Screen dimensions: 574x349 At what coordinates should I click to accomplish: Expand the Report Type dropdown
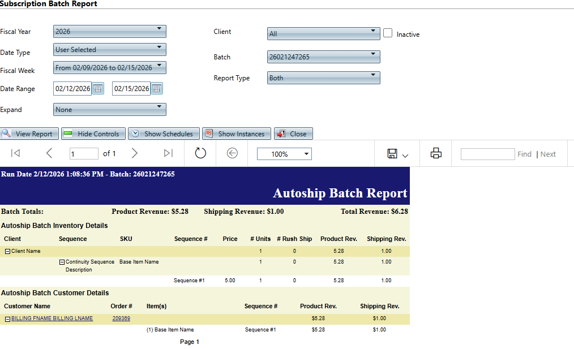click(x=323, y=77)
